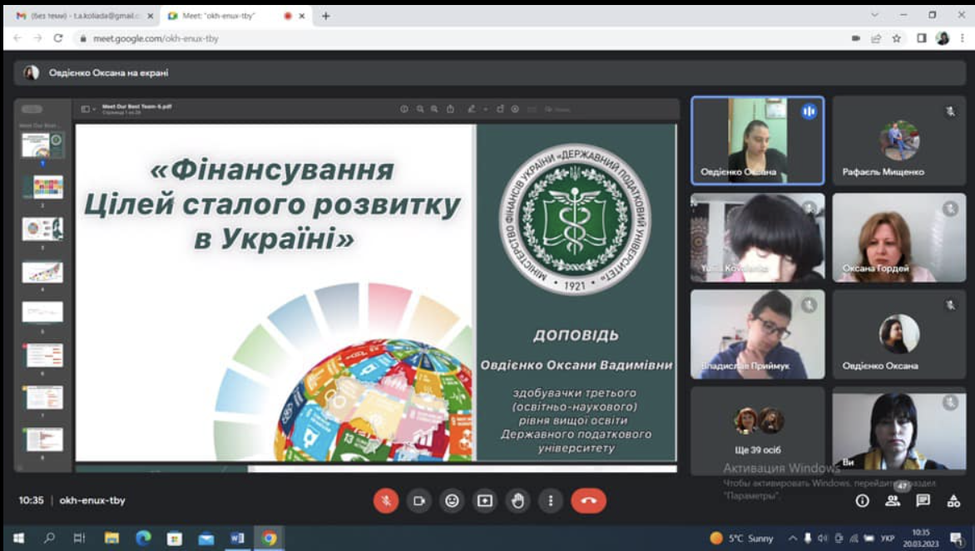975x551 pixels.
Task: Reload the Meet page
Action: (58, 38)
